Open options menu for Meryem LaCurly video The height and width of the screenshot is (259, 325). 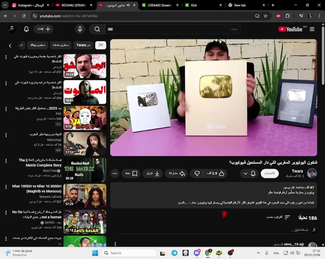coord(6,187)
